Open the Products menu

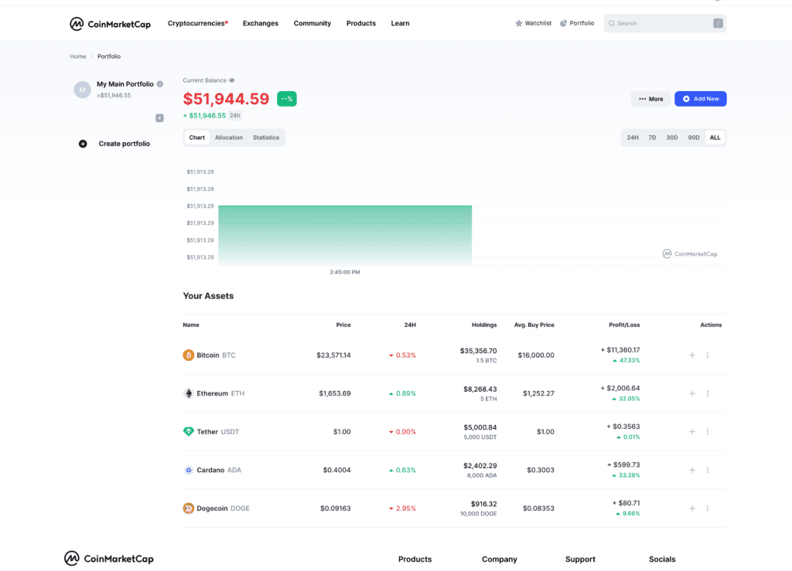(x=360, y=23)
